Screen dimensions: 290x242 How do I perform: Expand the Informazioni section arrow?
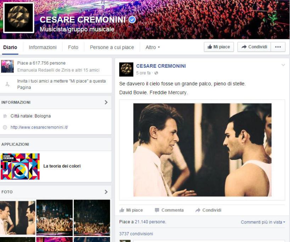click(x=106, y=102)
